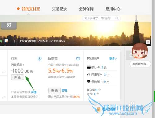Image resolution: width=155 pixels, height=118 pixels.
Task: Click the small calendar icon beside login time
Action: tap(6, 41)
